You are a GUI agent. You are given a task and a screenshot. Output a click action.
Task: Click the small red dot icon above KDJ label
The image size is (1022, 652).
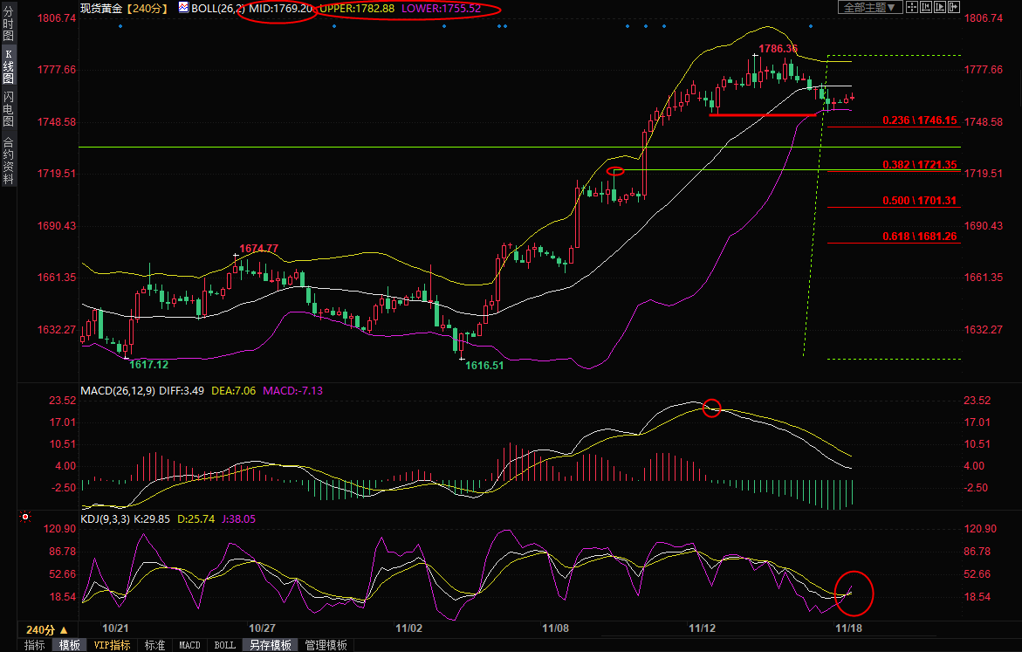coord(24,518)
